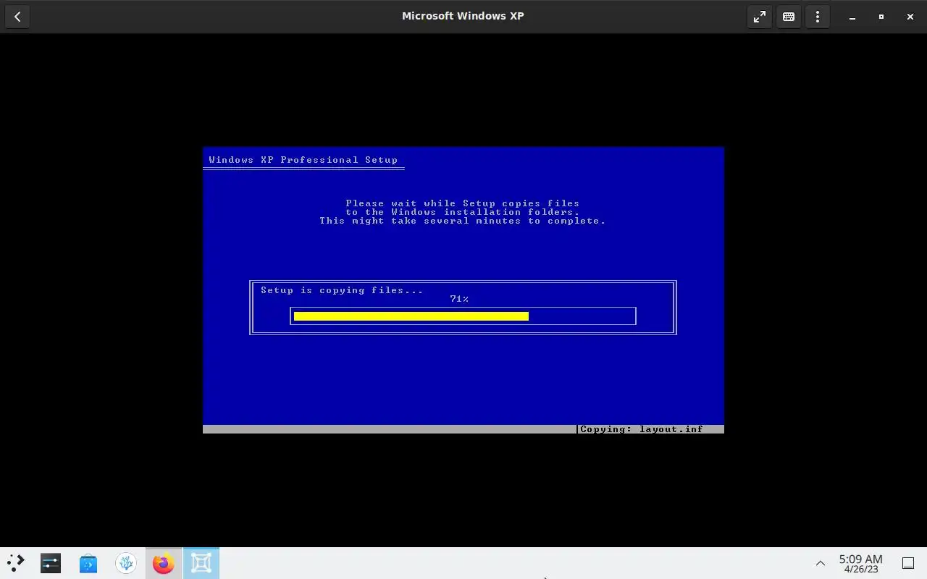Click the 71% progress value
Image resolution: width=927 pixels, height=579 pixels.
point(459,299)
